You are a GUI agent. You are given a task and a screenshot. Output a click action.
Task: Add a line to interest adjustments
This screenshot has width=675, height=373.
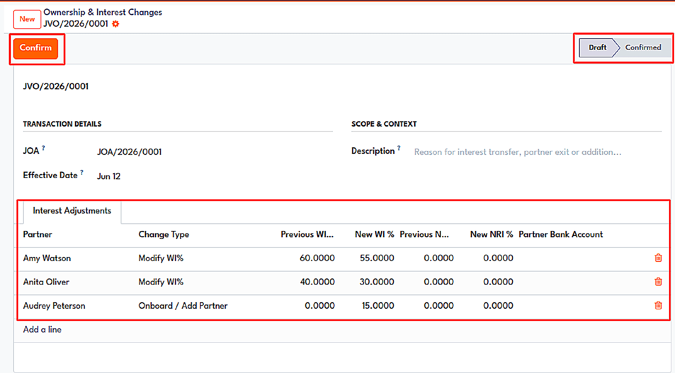[42, 330]
